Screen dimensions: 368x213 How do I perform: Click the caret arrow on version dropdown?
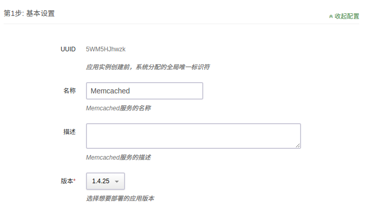coord(117,182)
